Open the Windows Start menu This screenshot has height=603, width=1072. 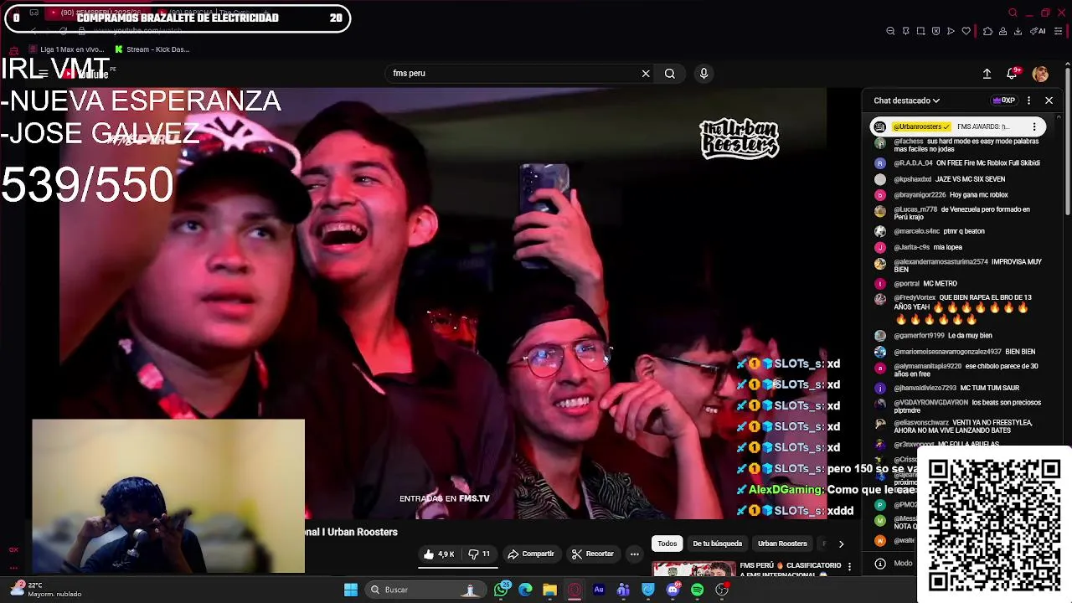(351, 590)
